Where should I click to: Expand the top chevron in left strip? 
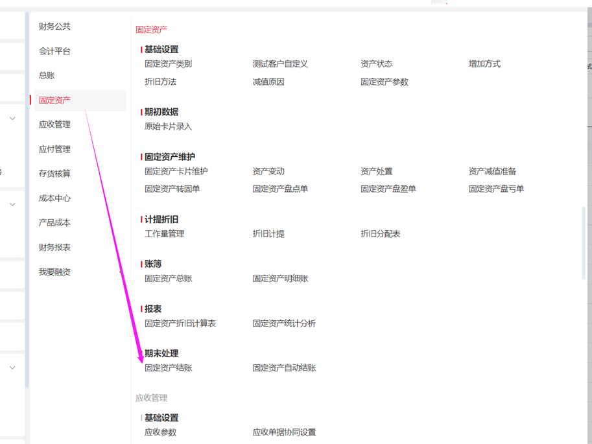12,119
